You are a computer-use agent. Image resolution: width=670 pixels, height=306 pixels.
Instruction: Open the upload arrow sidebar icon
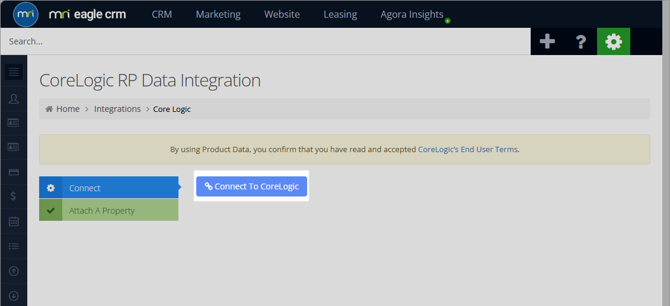coord(14,271)
